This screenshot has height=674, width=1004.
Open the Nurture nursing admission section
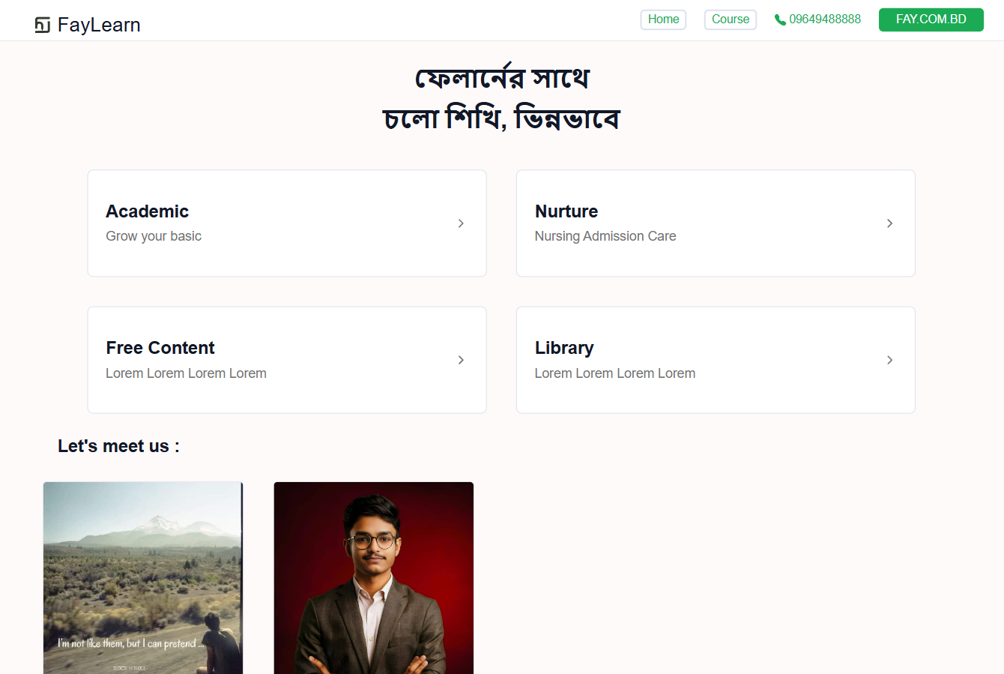716,223
